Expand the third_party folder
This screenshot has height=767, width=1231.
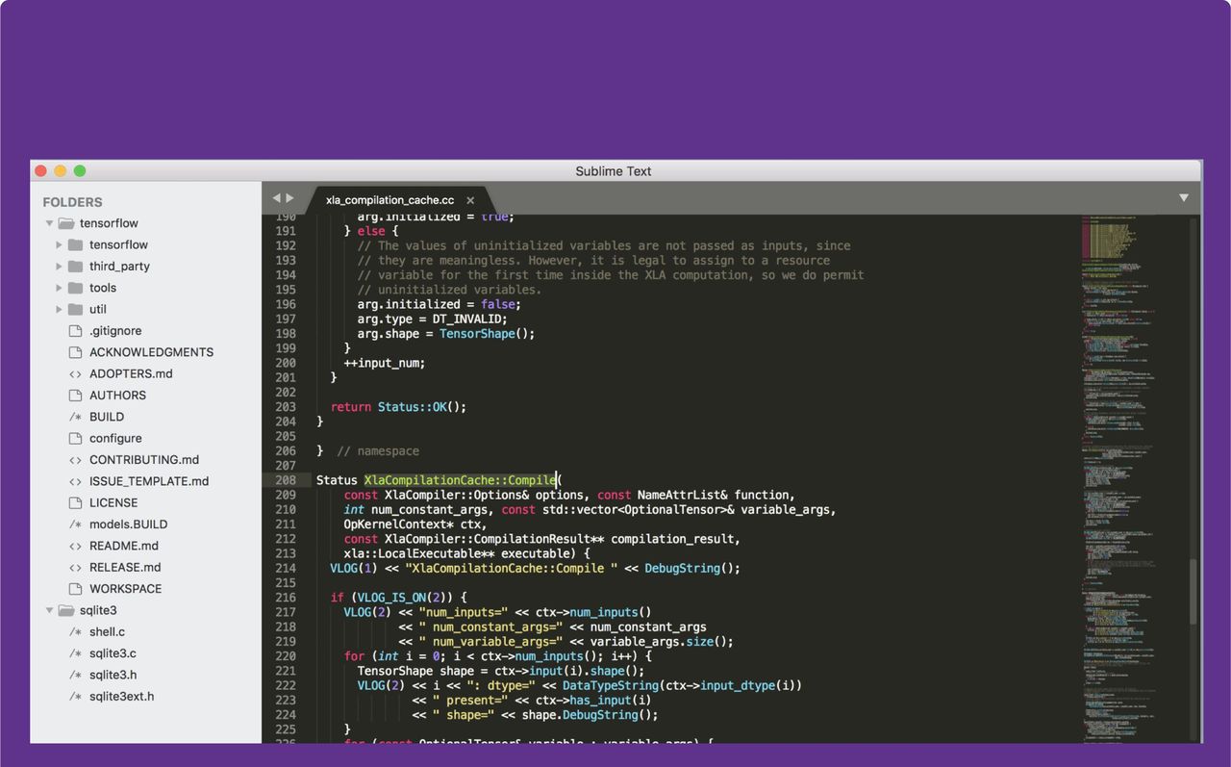click(x=59, y=267)
